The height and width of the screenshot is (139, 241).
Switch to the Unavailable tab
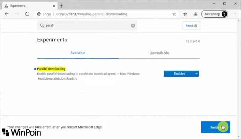pyautogui.click(x=159, y=53)
